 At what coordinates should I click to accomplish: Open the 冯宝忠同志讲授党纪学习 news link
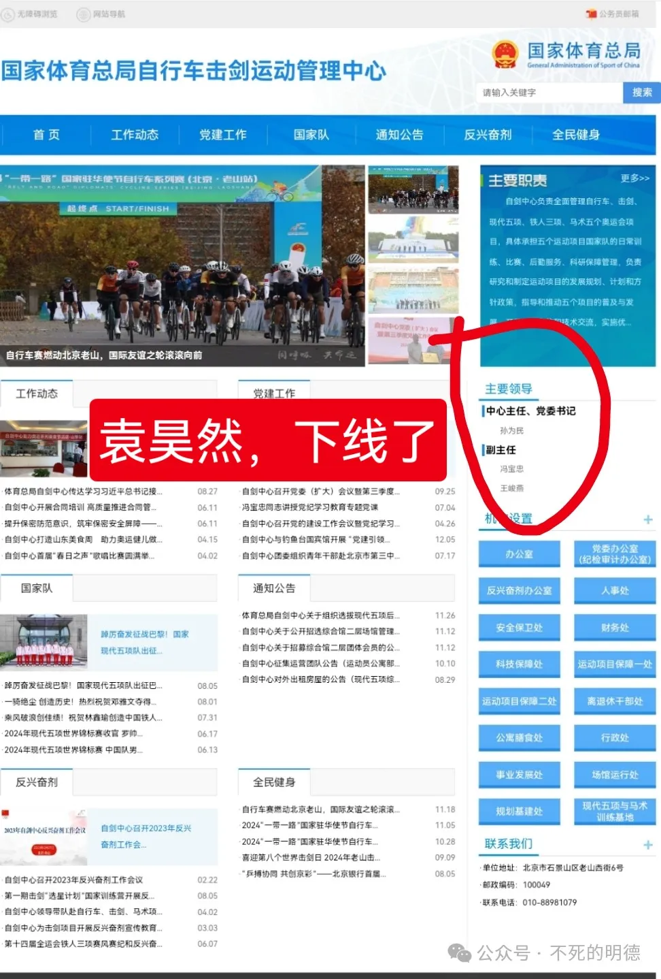[311, 507]
